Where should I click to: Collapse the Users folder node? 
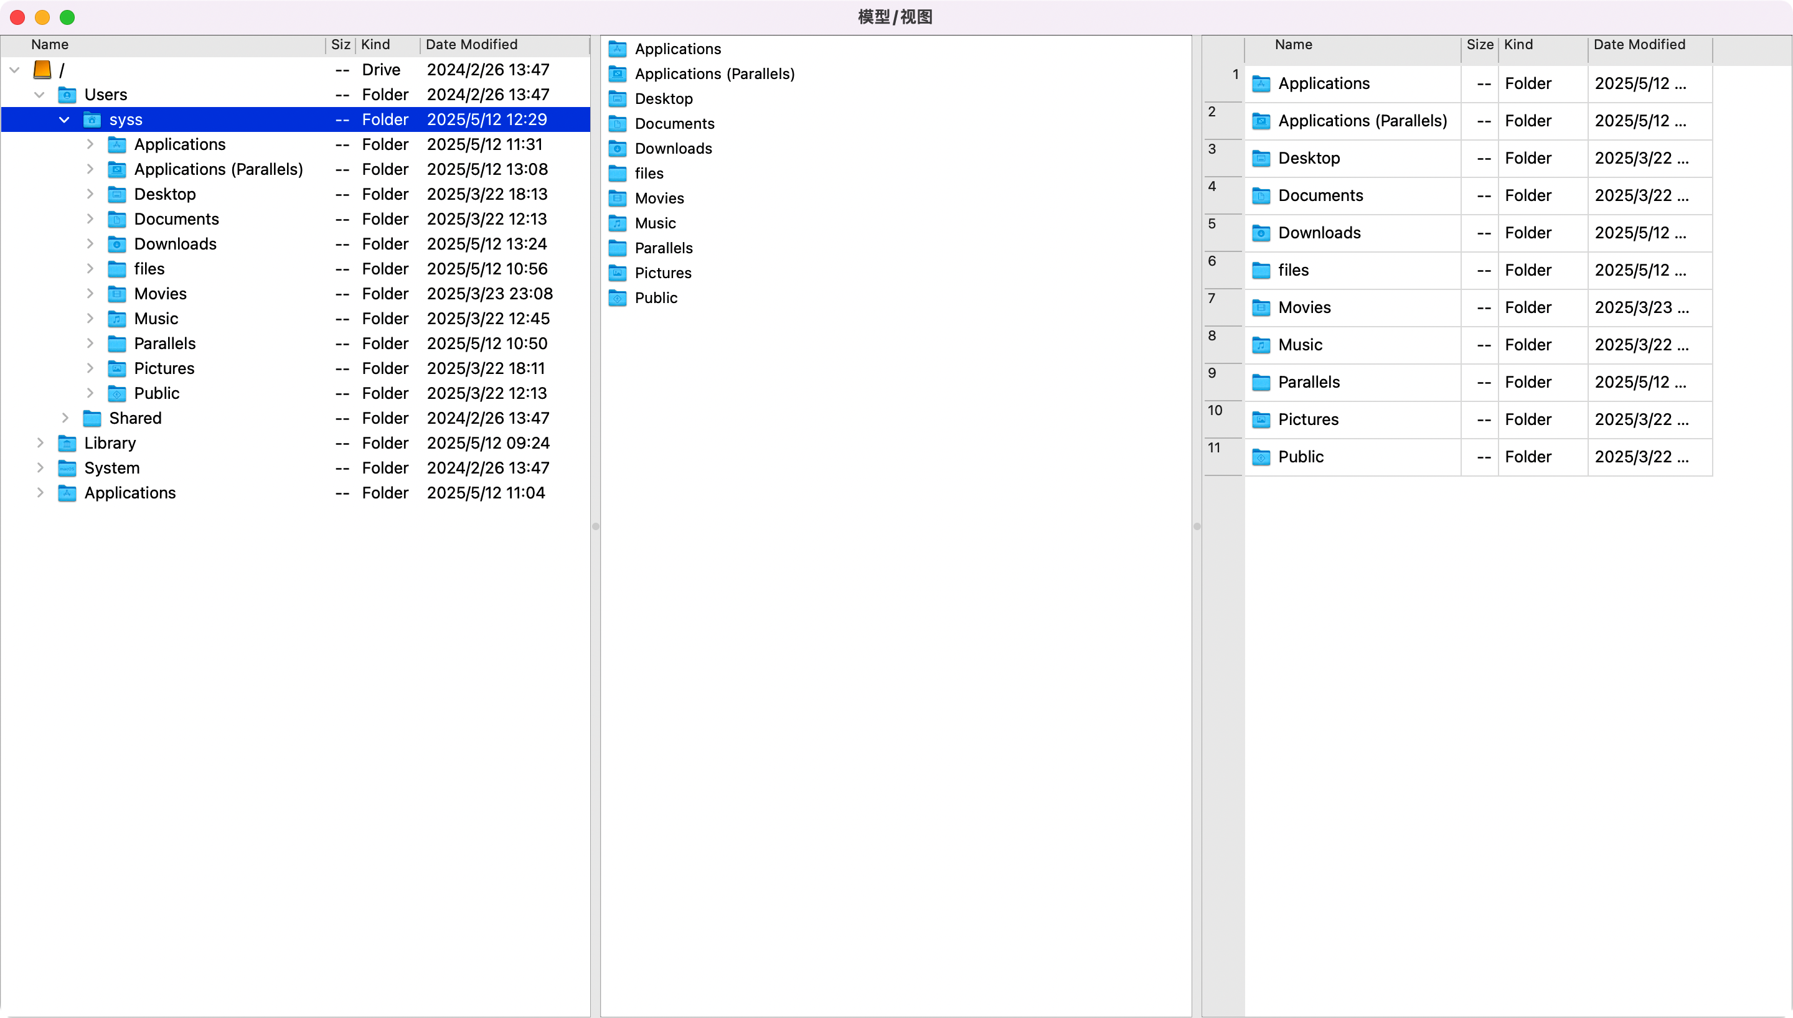pos(39,95)
